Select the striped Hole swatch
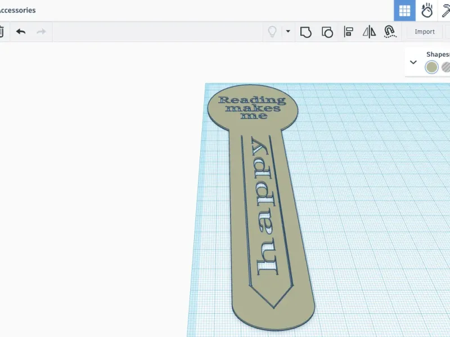This screenshot has height=337, width=450. tap(445, 67)
